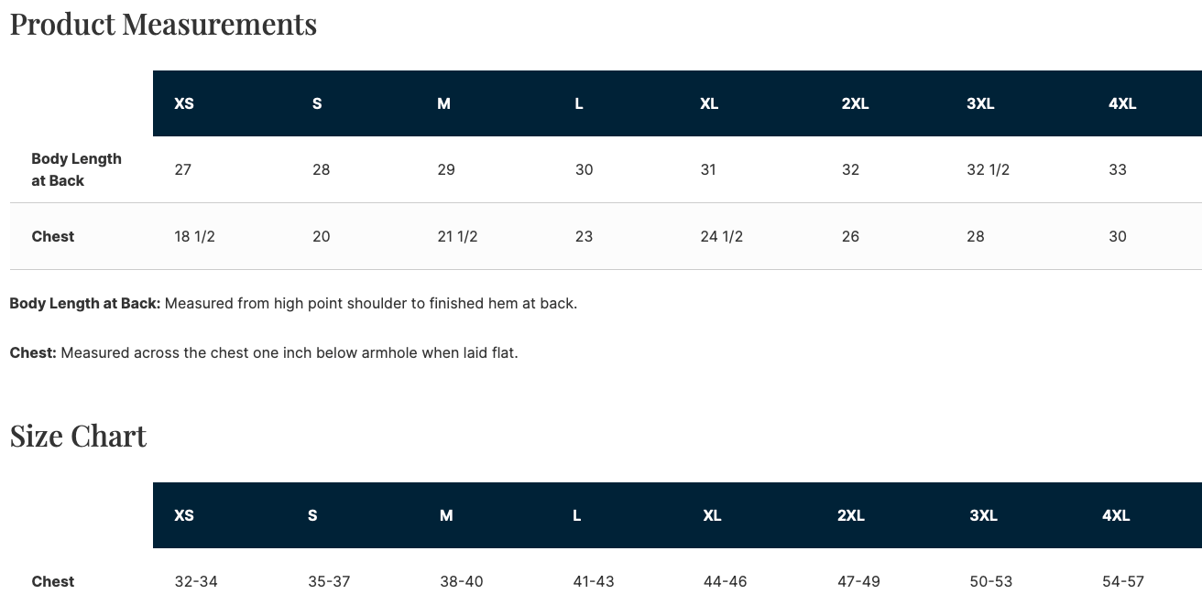Click the 'Body Length at Back:' bold description text
The image size is (1202, 605).
point(85,303)
